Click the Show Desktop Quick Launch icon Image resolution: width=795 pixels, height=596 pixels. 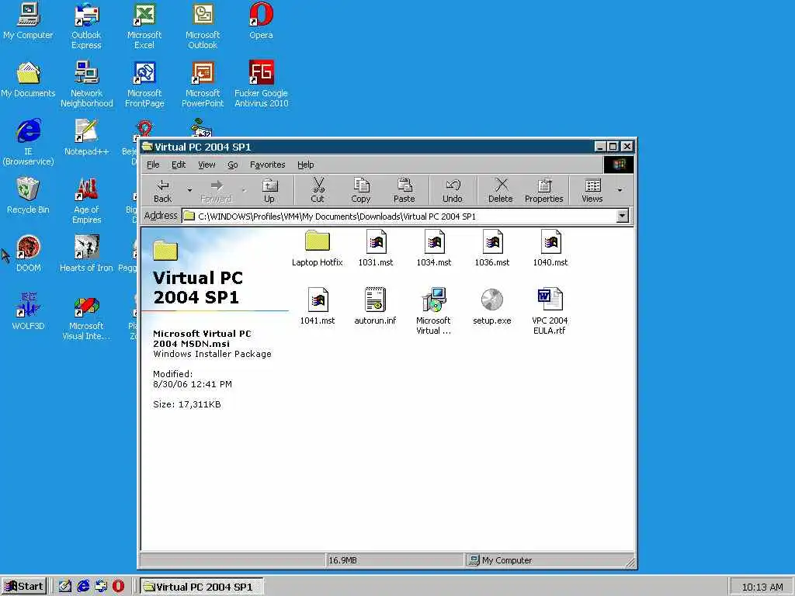[65, 587]
